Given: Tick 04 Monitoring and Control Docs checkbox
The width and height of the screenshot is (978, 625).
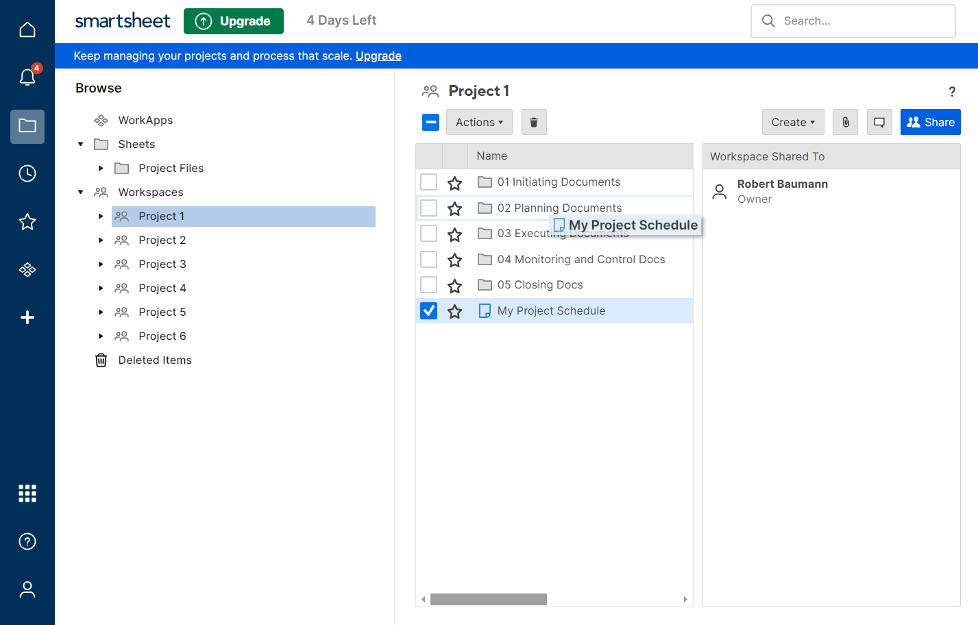Looking at the screenshot, I should coord(429,259).
